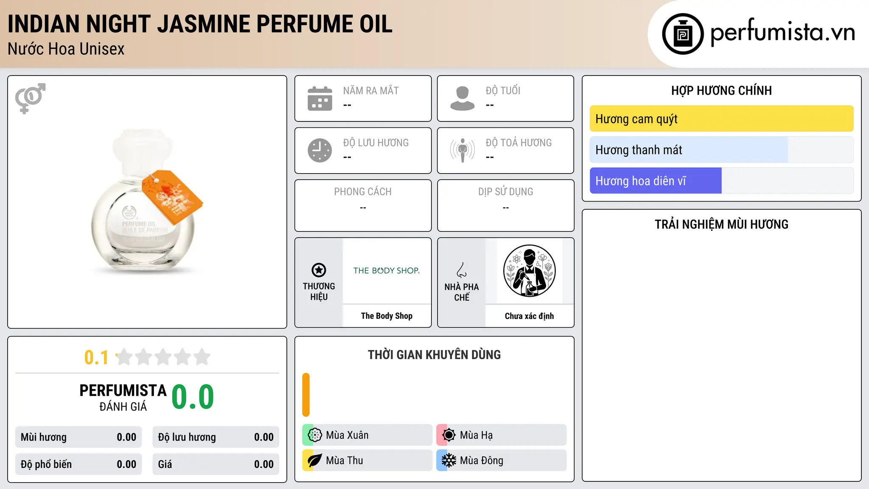This screenshot has height=489, width=869.
Task: Select the Hương cam quýt yellow bar
Action: click(721, 119)
